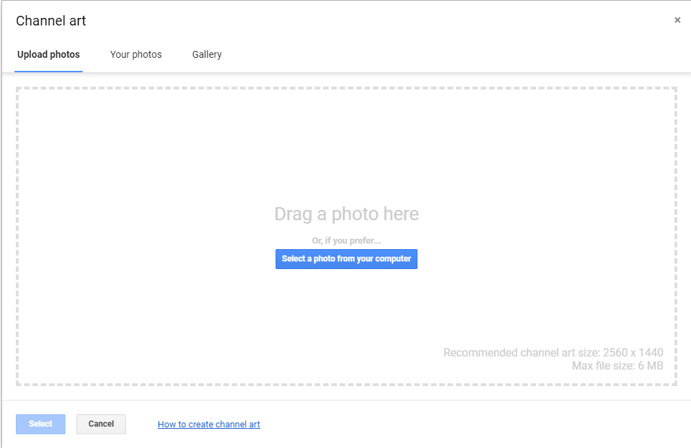The width and height of the screenshot is (691, 448).
Task: Click the divider line above the footer buttons
Action: coord(344,400)
